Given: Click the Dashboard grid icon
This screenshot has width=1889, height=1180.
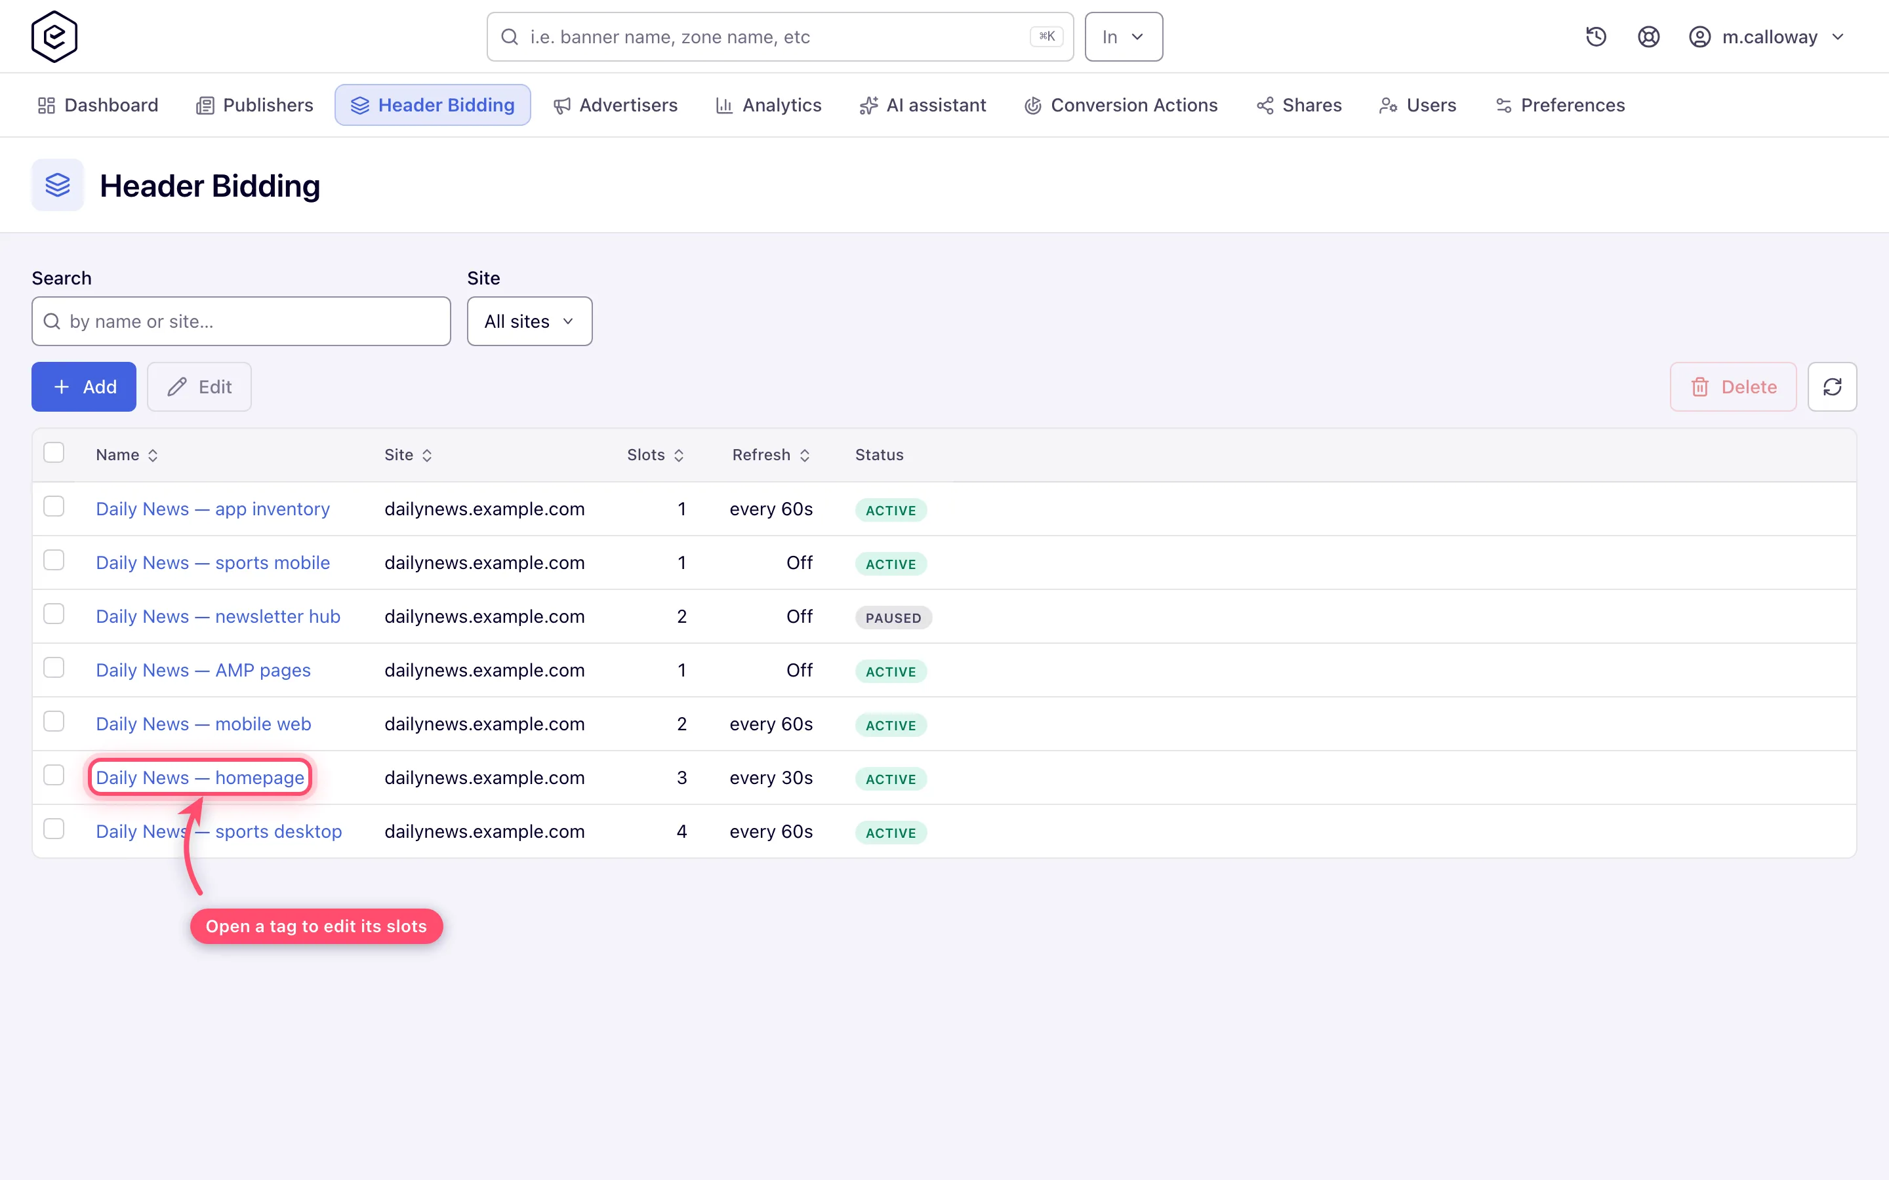Looking at the screenshot, I should coord(46,106).
